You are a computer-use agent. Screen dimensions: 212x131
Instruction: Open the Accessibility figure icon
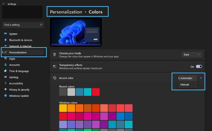click(x=5, y=83)
